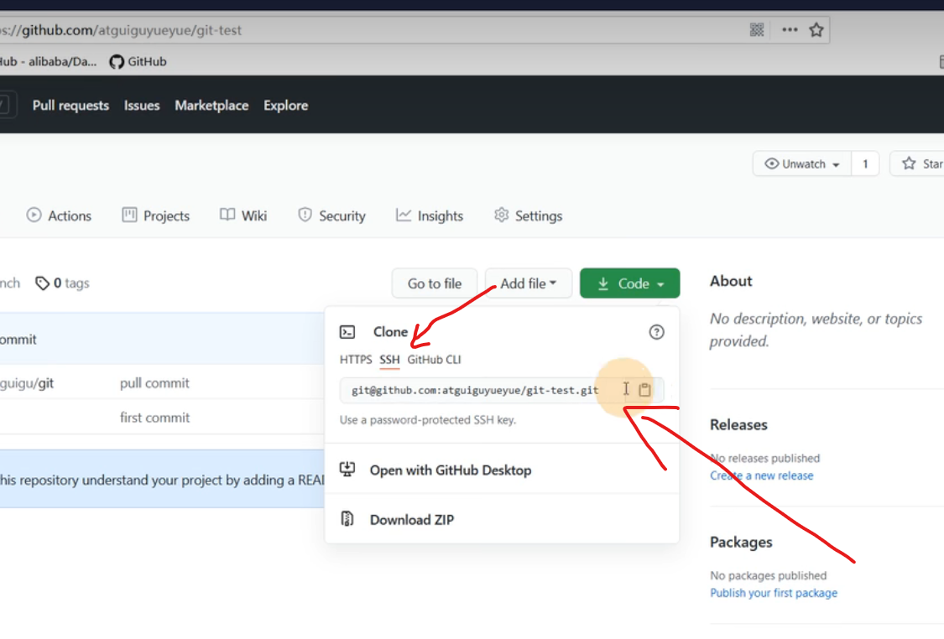This screenshot has width=944, height=639.
Task: Open the GitHub bookmark in bookmarks bar
Action: [x=138, y=61]
